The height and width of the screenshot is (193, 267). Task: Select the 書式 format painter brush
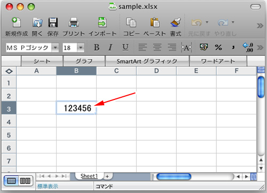(176, 22)
